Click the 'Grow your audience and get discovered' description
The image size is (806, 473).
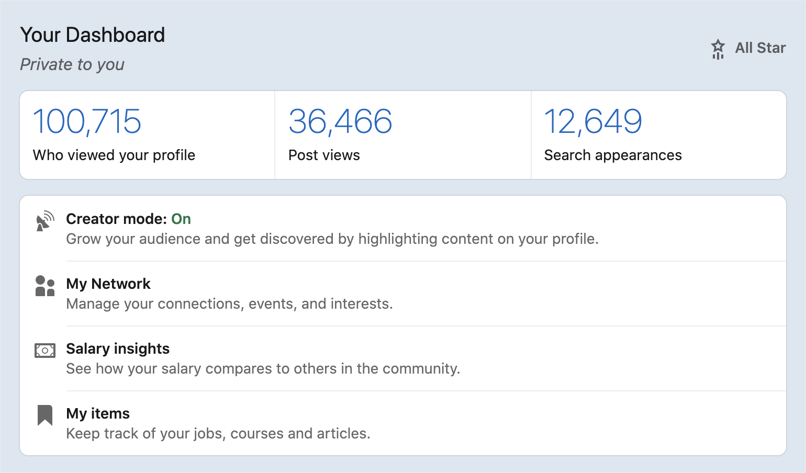[332, 239]
